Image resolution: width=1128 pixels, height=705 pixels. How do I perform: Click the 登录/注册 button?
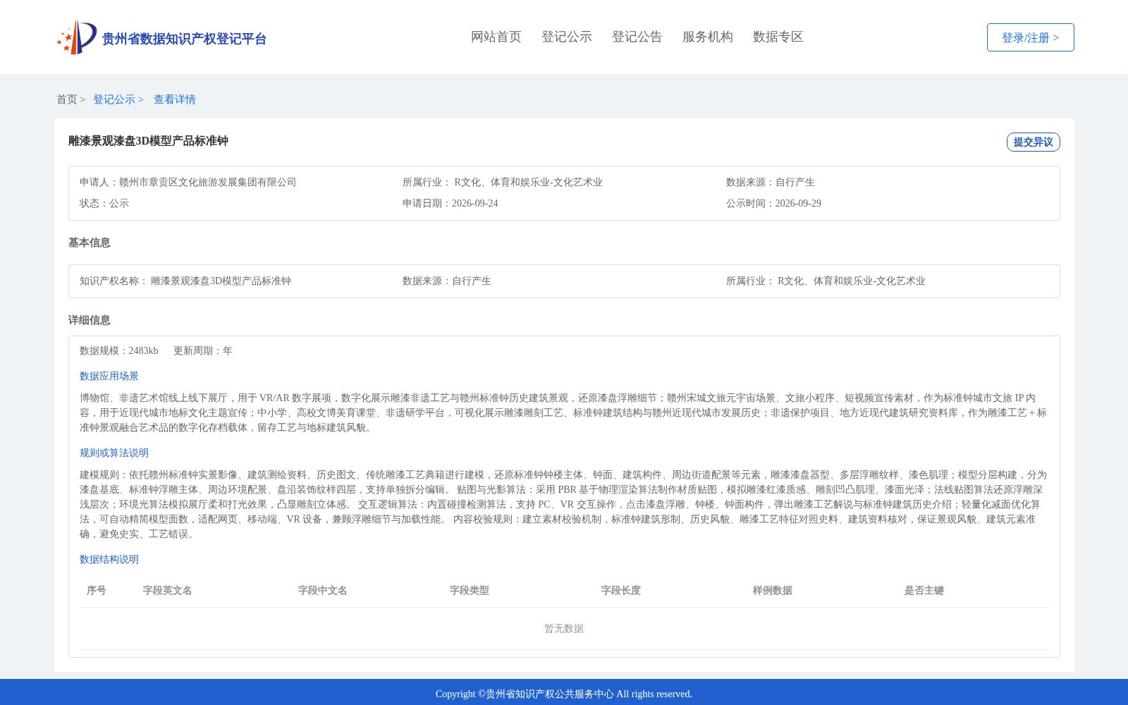click(1031, 37)
